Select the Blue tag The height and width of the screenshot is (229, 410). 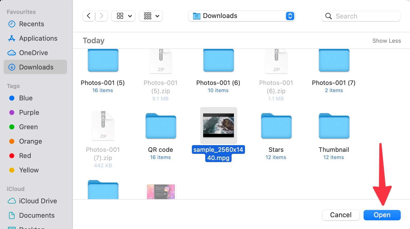pyautogui.click(x=35, y=98)
